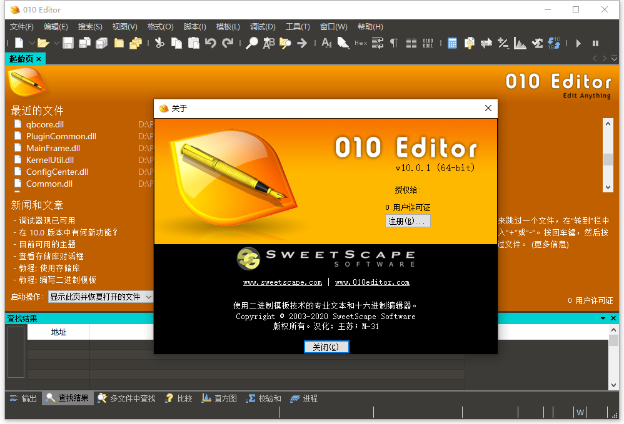
Task: Click the Copy icon
Action: (x=177, y=43)
